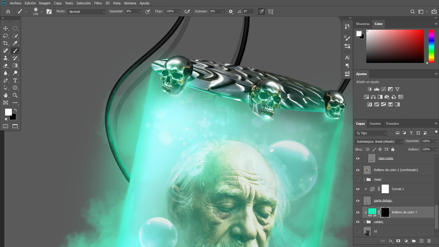Image resolution: width=439 pixels, height=247 pixels.
Task: Open the Modo blend dropdown set to Normal
Action: click(x=86, y=11)
